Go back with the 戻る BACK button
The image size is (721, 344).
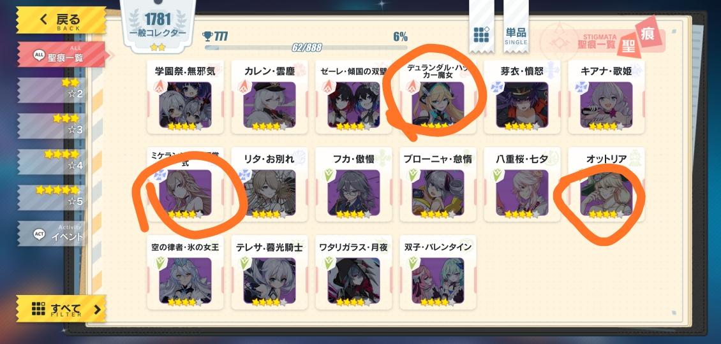[61, 20]
